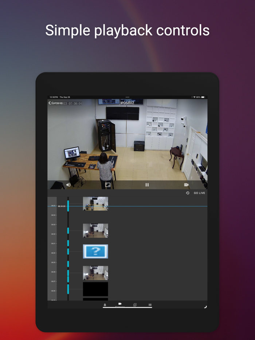Click the IPDS8VZ camera title
The height and width of the screenshot is (340, 255).
[127, 103]
